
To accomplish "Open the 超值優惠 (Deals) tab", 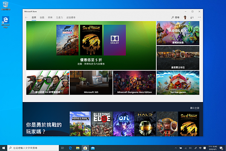I will coord(71,17).
